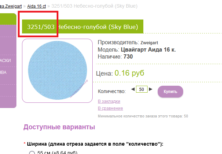Image resolution: width=222 pixels, height=154 pixels.
Task: Decrease quantity with the left arrow
Action: 133,90
